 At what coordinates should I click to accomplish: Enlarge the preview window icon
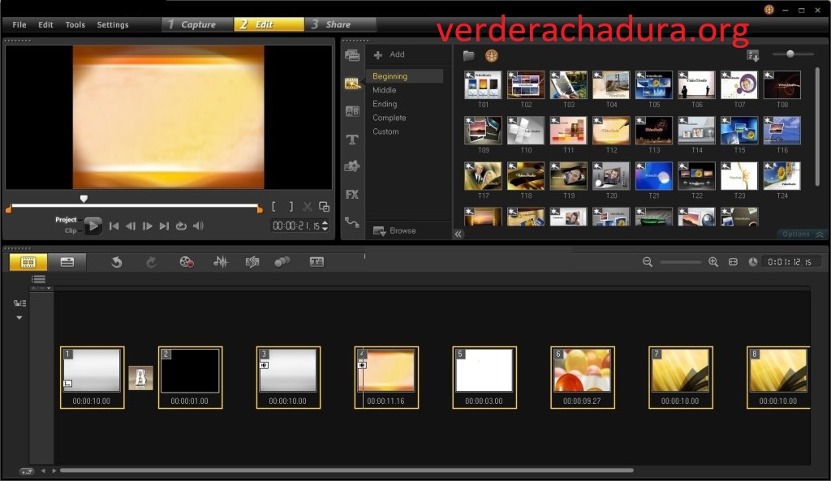point(324,207)
